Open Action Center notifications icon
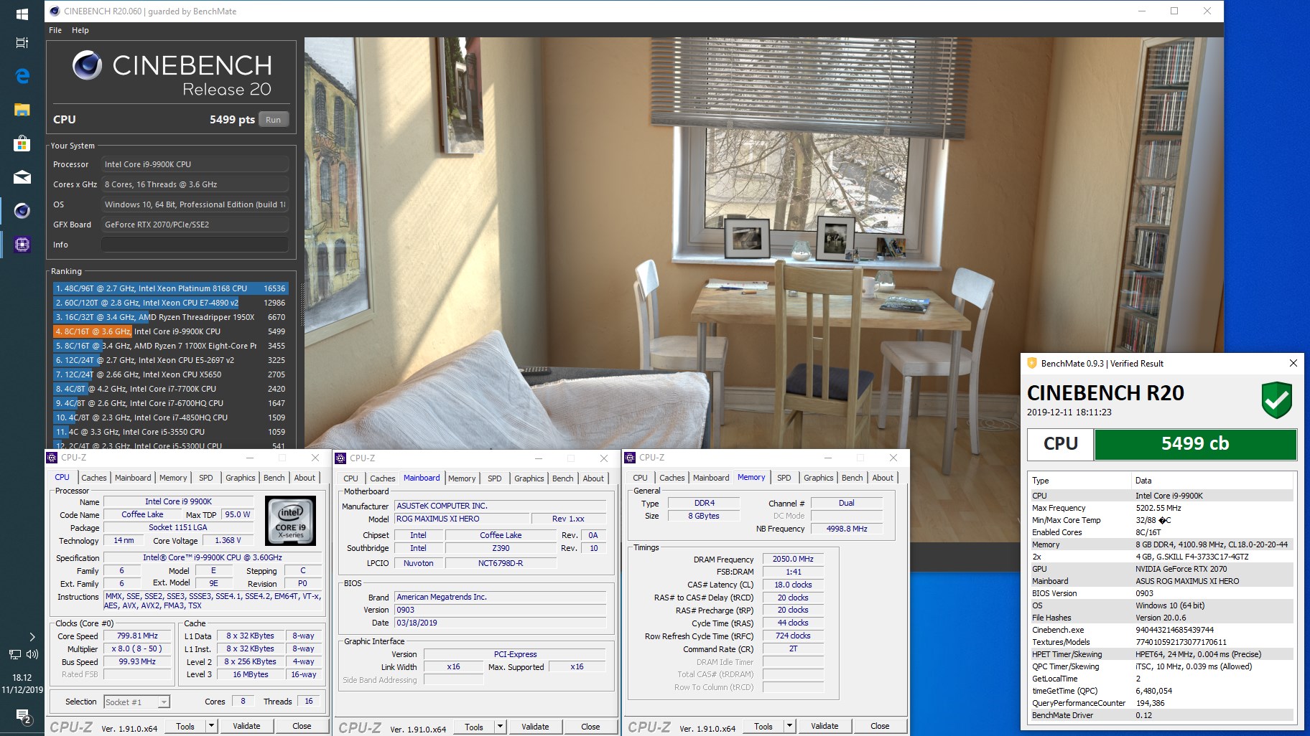 coord(22,715)
